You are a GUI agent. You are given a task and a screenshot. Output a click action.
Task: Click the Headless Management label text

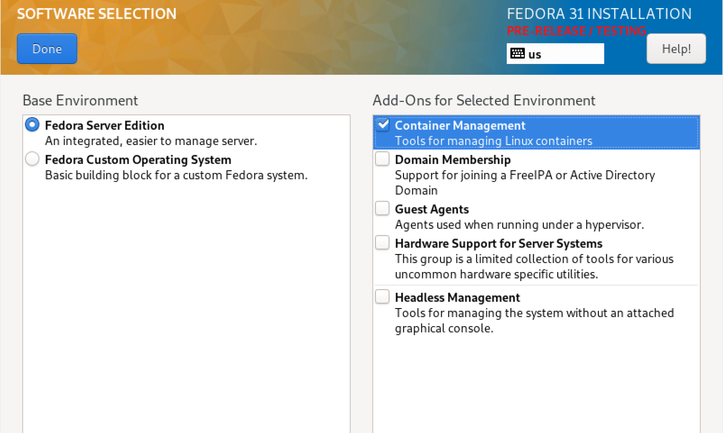click(457, 298)
